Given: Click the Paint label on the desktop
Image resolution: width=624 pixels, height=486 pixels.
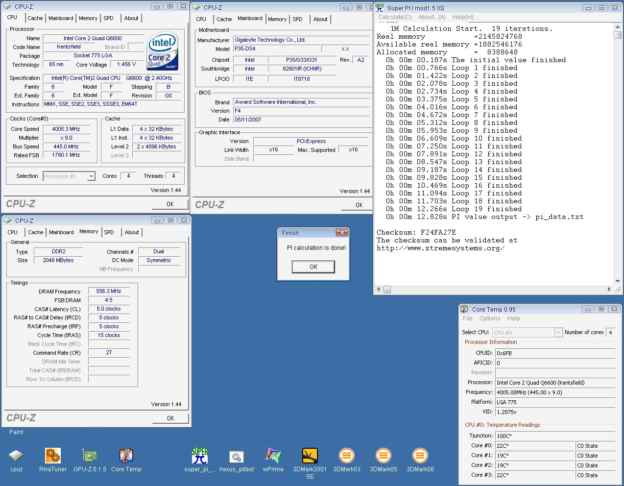Looking at the screenshot, I should [x=16, y=432].
